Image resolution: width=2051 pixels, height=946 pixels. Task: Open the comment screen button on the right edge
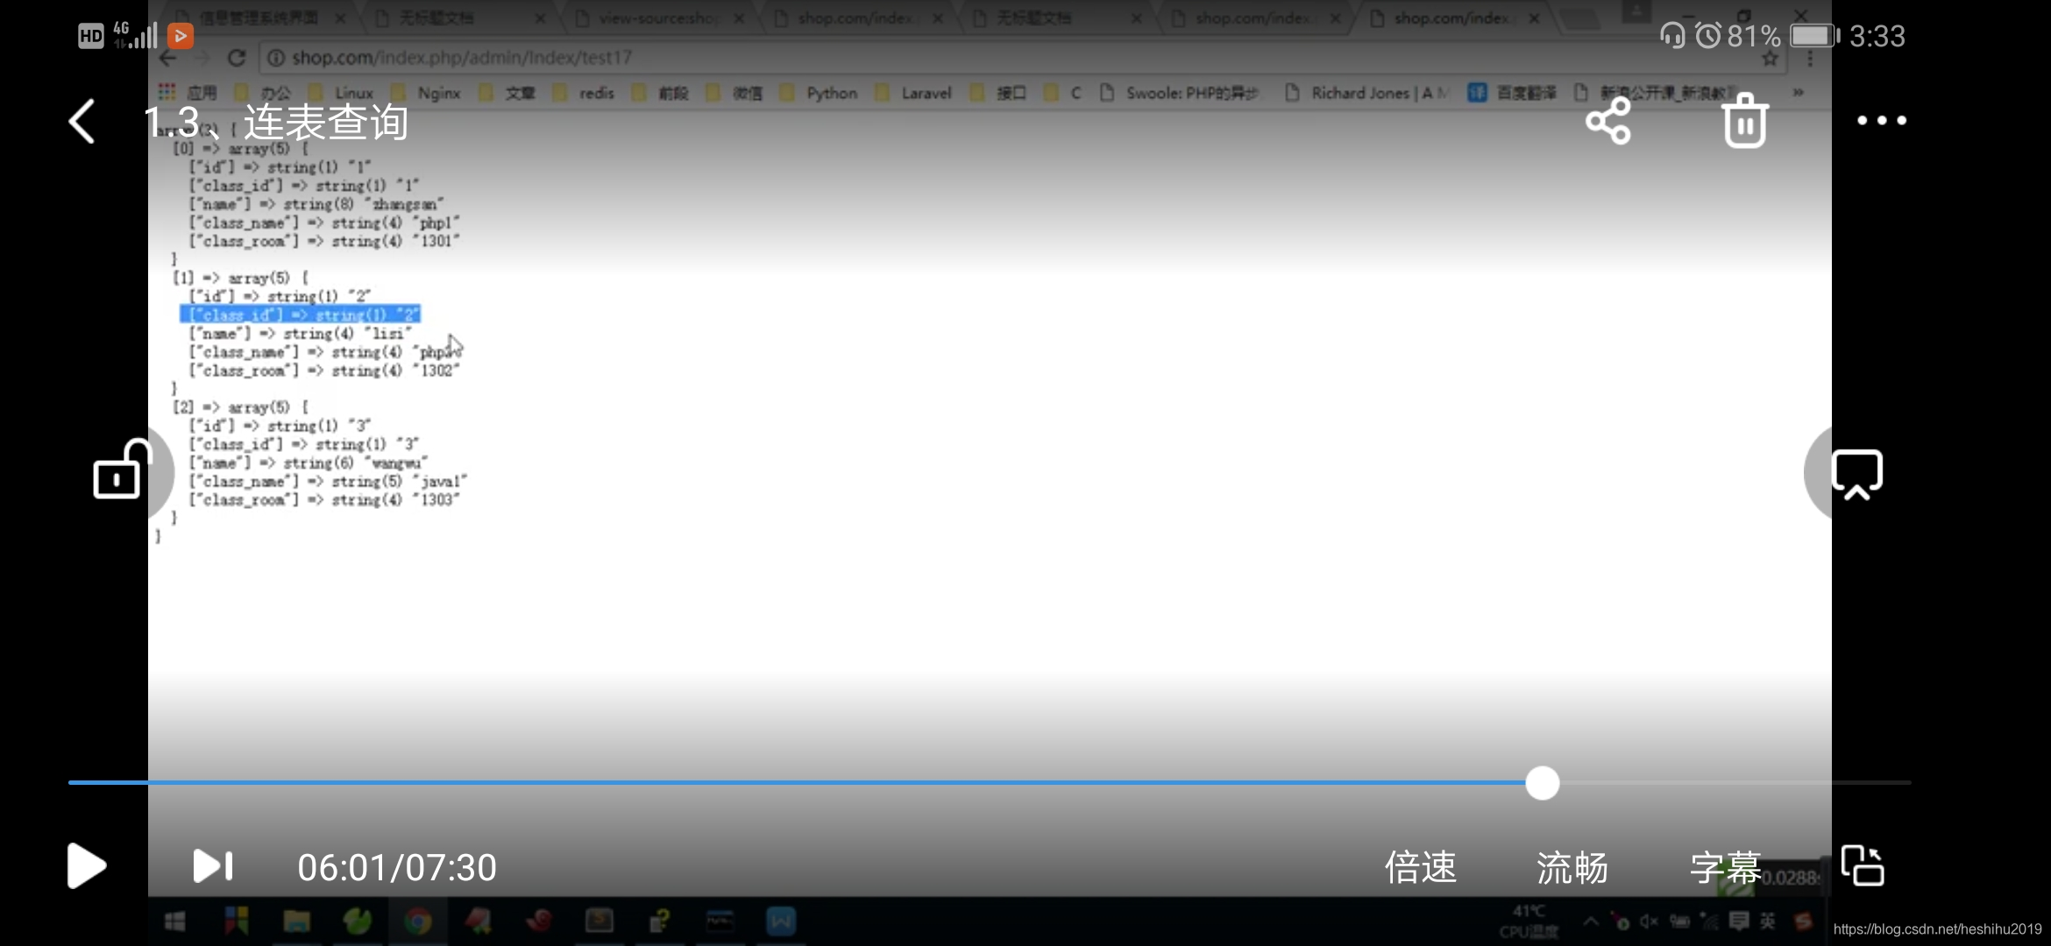point(1857,474)
